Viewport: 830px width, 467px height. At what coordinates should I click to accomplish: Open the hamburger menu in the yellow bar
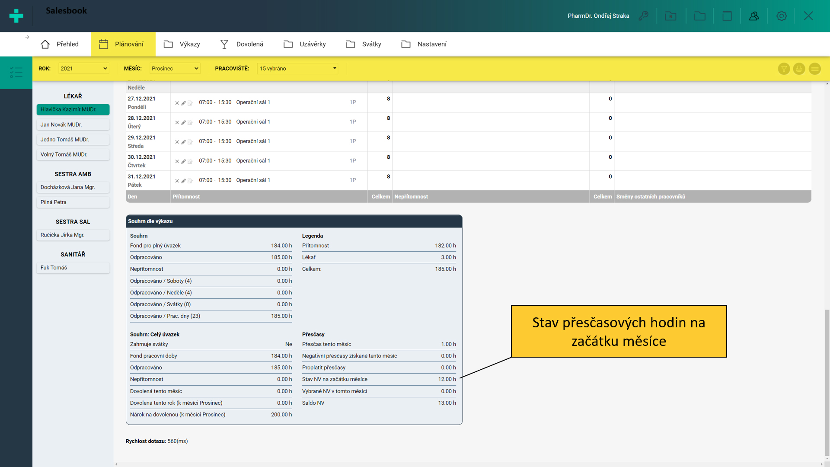814,69
